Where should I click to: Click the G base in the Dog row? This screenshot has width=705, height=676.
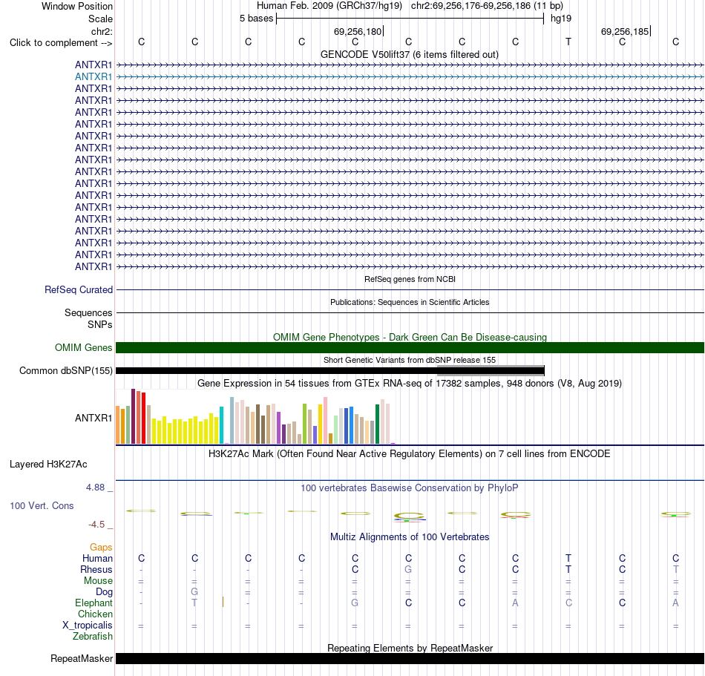click(194, 592)
